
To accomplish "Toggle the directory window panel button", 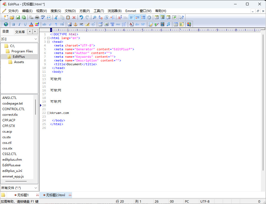I will click(x=162, y=17).
